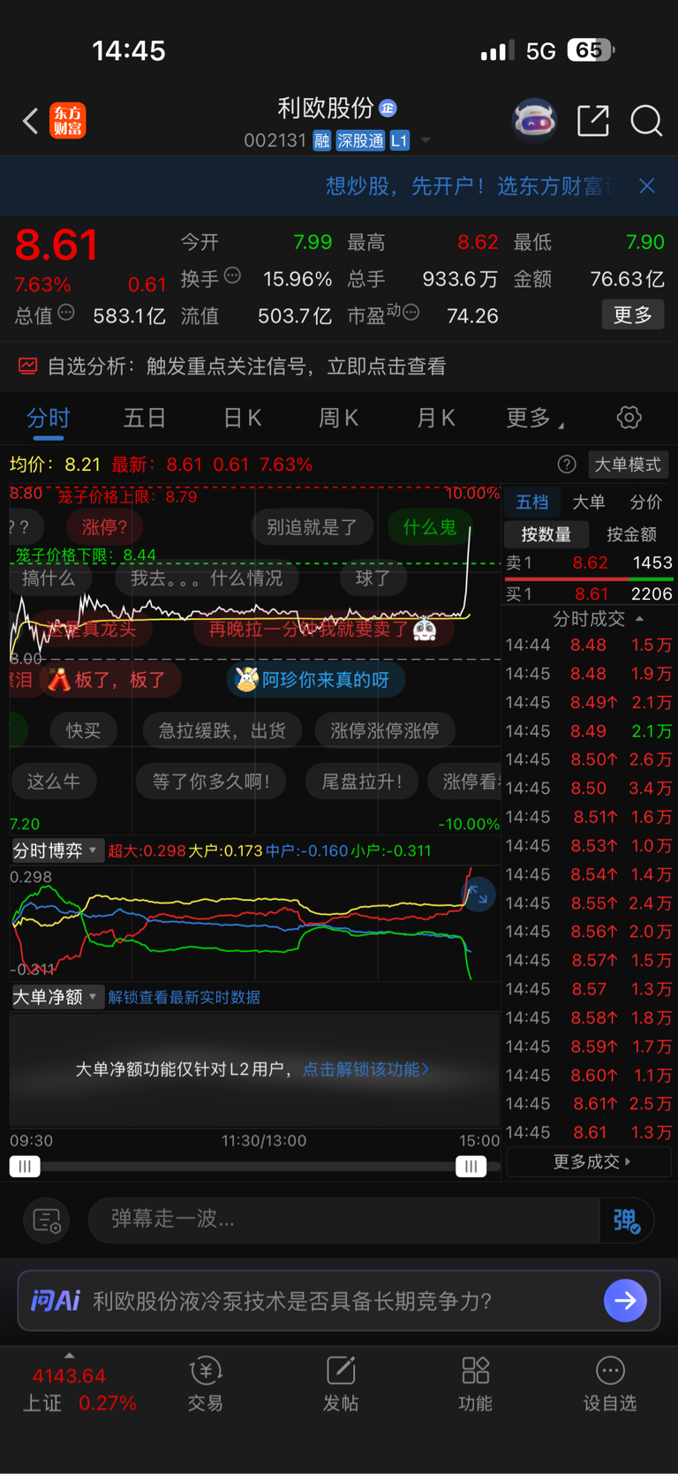Tap the verified badge beside 利欧股份
Viewport: 678px width, 1474px height.
(x=388, y=108)
